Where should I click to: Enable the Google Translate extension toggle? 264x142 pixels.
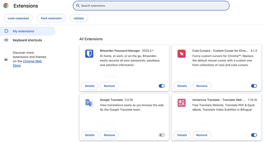tap(162, 135)
